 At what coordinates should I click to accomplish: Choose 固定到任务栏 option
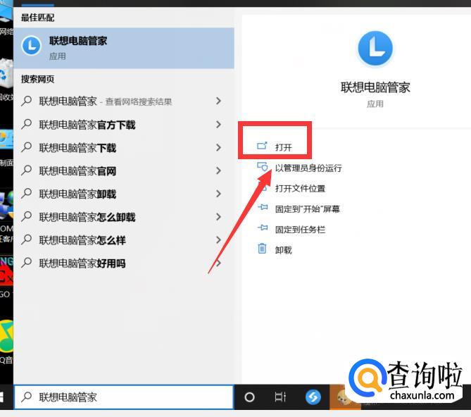click(x=300, y=230)
